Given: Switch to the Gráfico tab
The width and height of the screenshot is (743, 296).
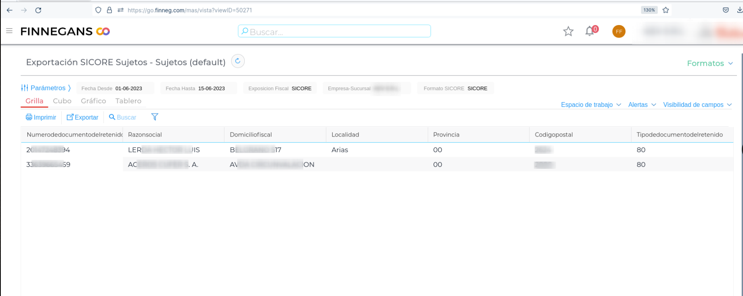Looking at the screenshot, I should pos(93,101).
